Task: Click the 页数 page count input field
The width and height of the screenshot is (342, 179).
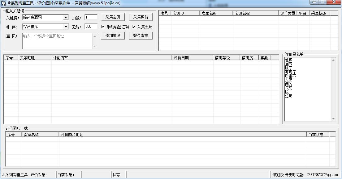Action: tap(91, 17)
